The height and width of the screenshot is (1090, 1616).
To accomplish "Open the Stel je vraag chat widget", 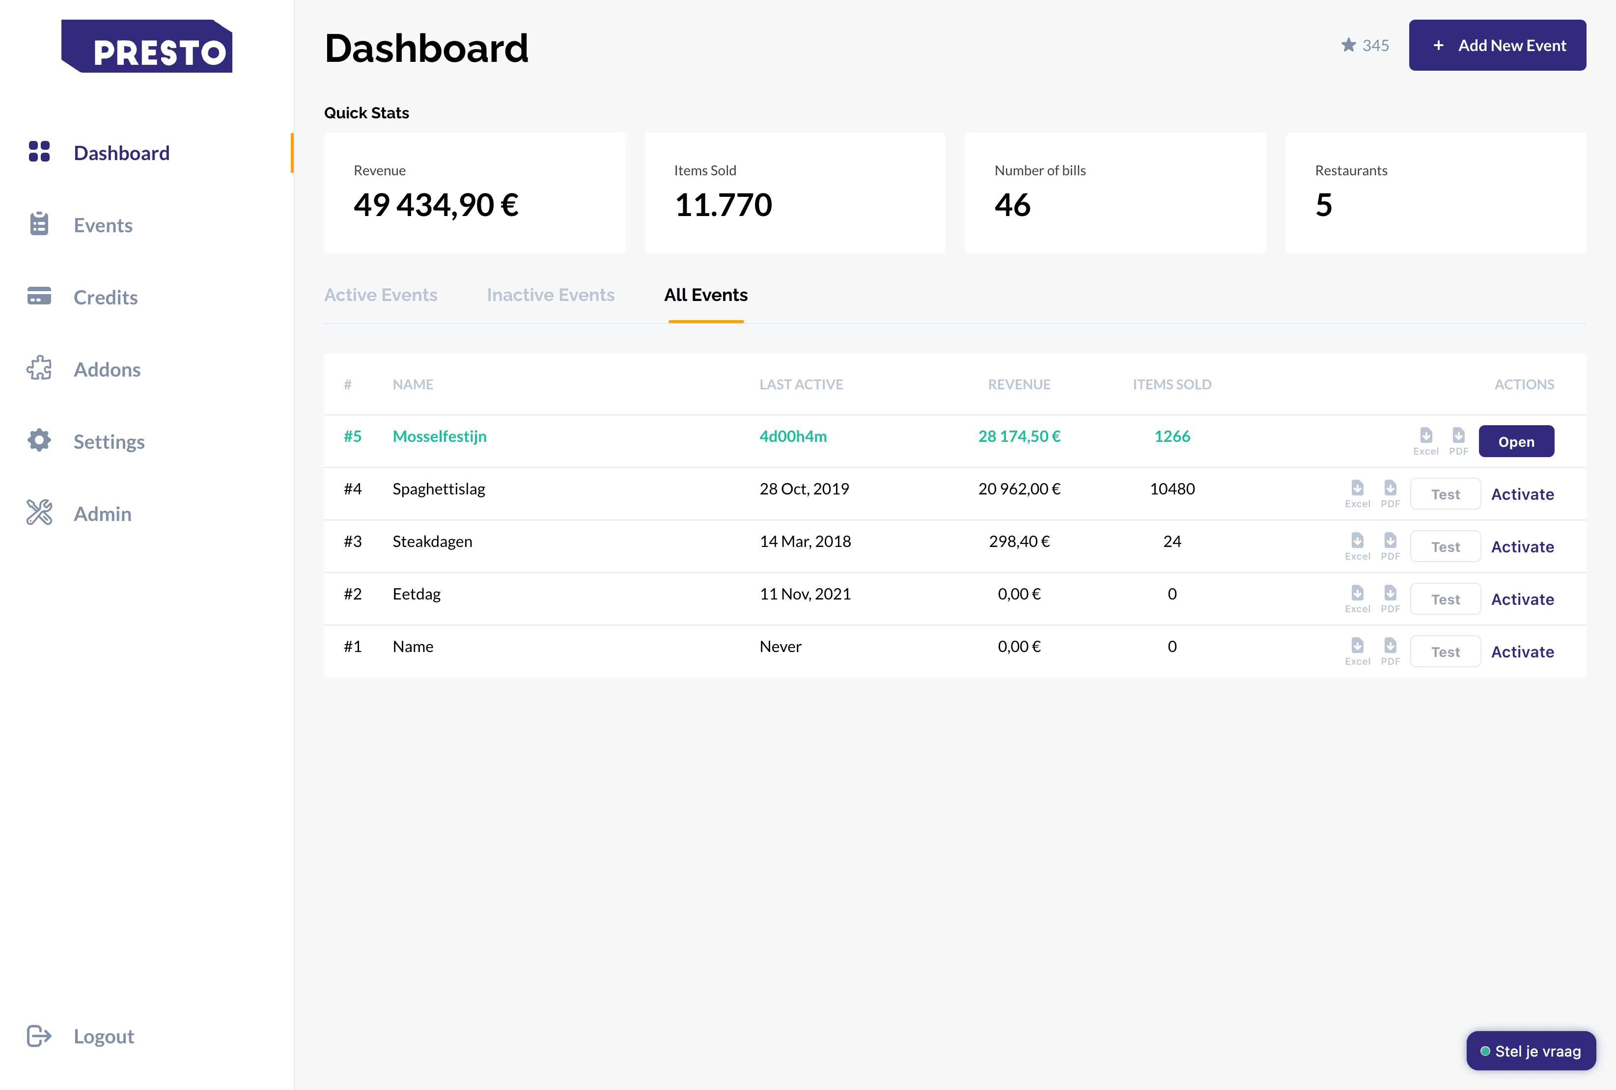I will [x=1531, y=1050].
